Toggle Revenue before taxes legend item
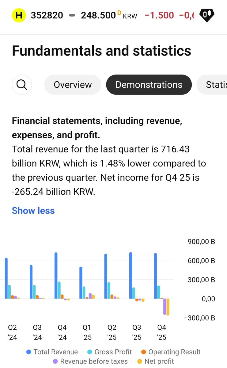The height and width of the screenshot is (368, 227). pos(90,361)
